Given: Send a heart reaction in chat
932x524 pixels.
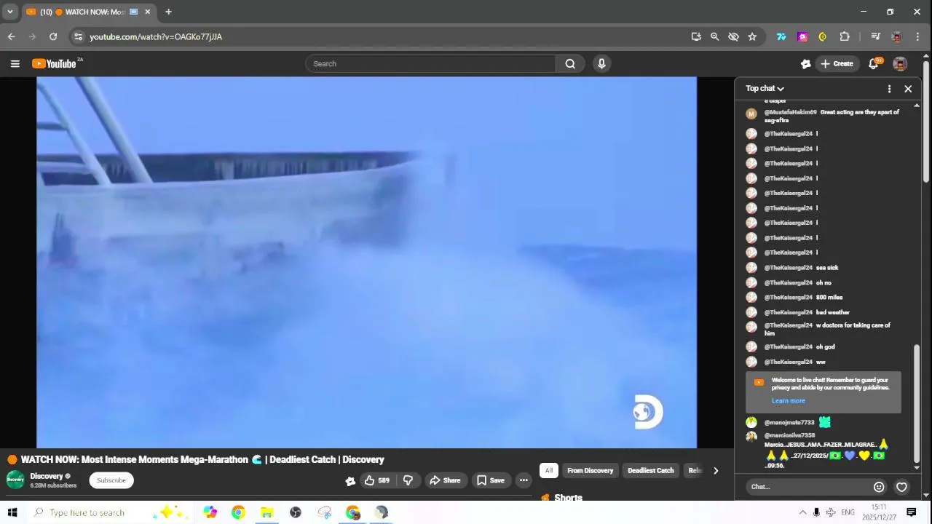Looking at the screenshot, I should (x=901, y=487).
